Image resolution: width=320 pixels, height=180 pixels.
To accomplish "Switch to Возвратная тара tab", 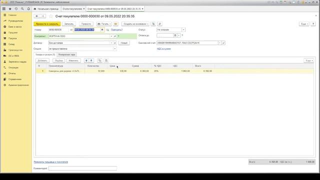I will [x=66, y=54].
